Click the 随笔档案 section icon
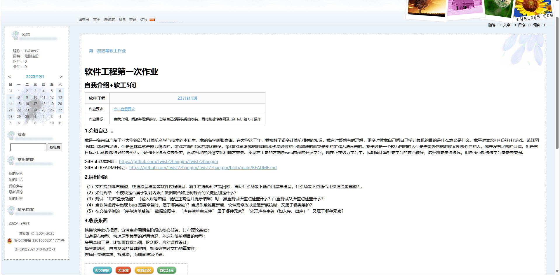Screen dimensions: 560x275 12,209
